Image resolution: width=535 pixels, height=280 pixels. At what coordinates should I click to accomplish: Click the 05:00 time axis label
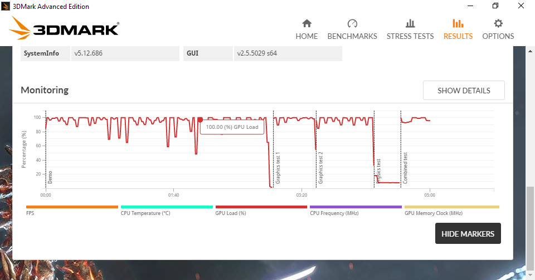coord(430,196)
